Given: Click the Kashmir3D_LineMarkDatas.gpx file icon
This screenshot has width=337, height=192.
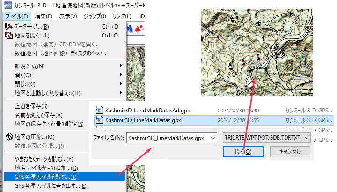Looking at the screenshot, I should click(x=99, y=120).
